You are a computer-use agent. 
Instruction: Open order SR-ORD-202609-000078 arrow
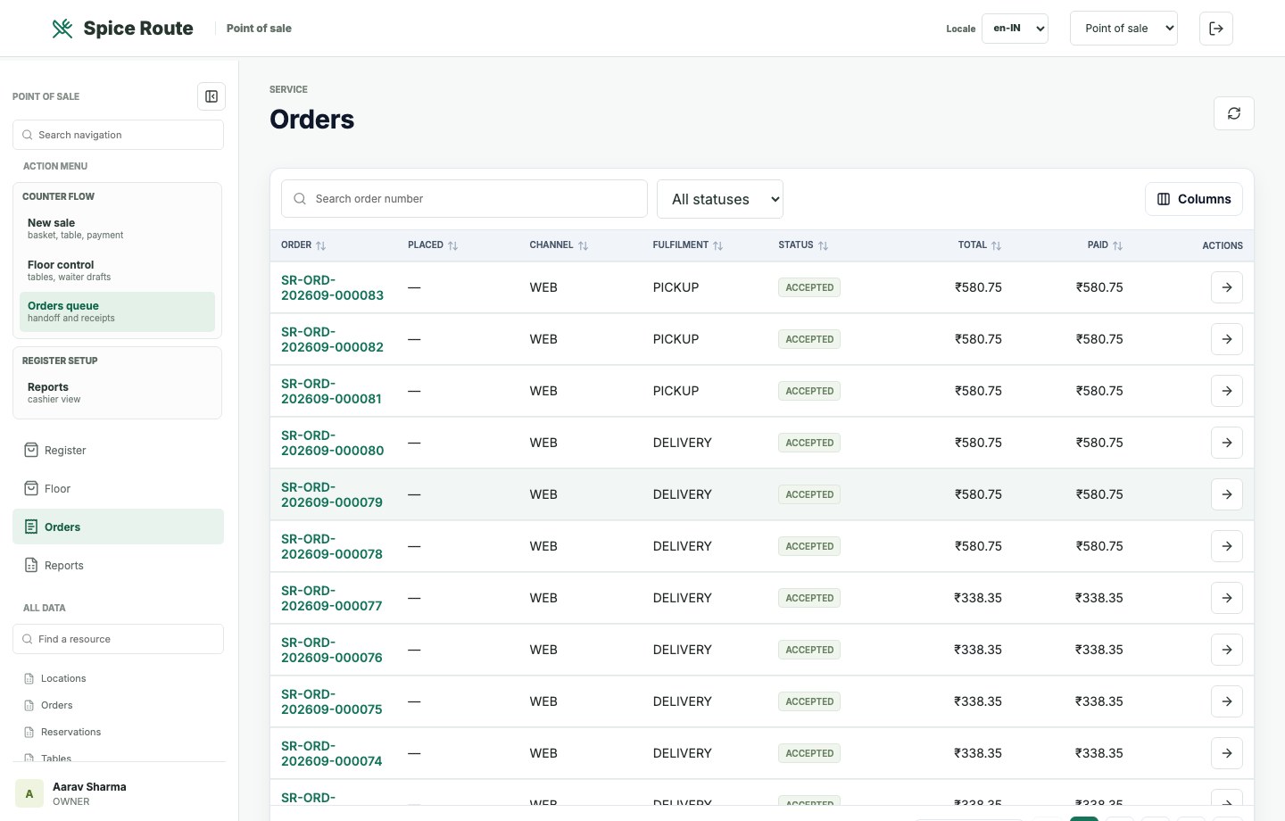tap(1227, 546)
